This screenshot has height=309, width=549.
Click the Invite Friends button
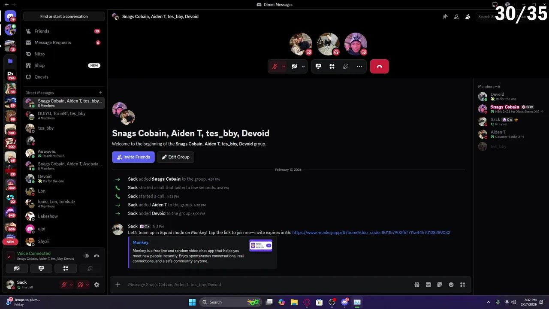[133, 157]
